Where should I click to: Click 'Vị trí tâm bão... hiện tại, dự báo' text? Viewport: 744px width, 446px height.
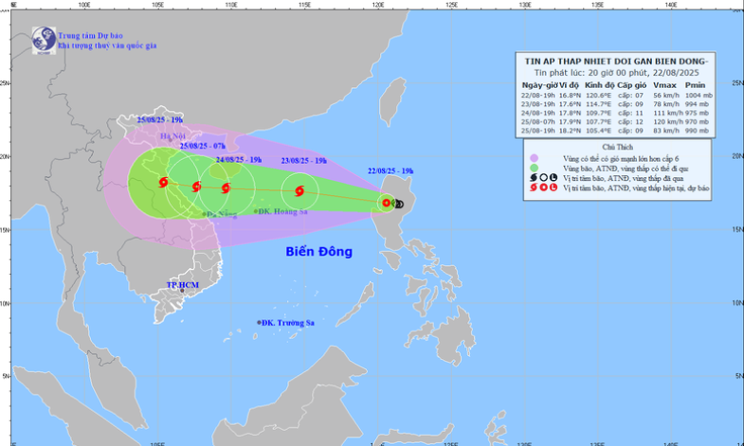point(636,188)
